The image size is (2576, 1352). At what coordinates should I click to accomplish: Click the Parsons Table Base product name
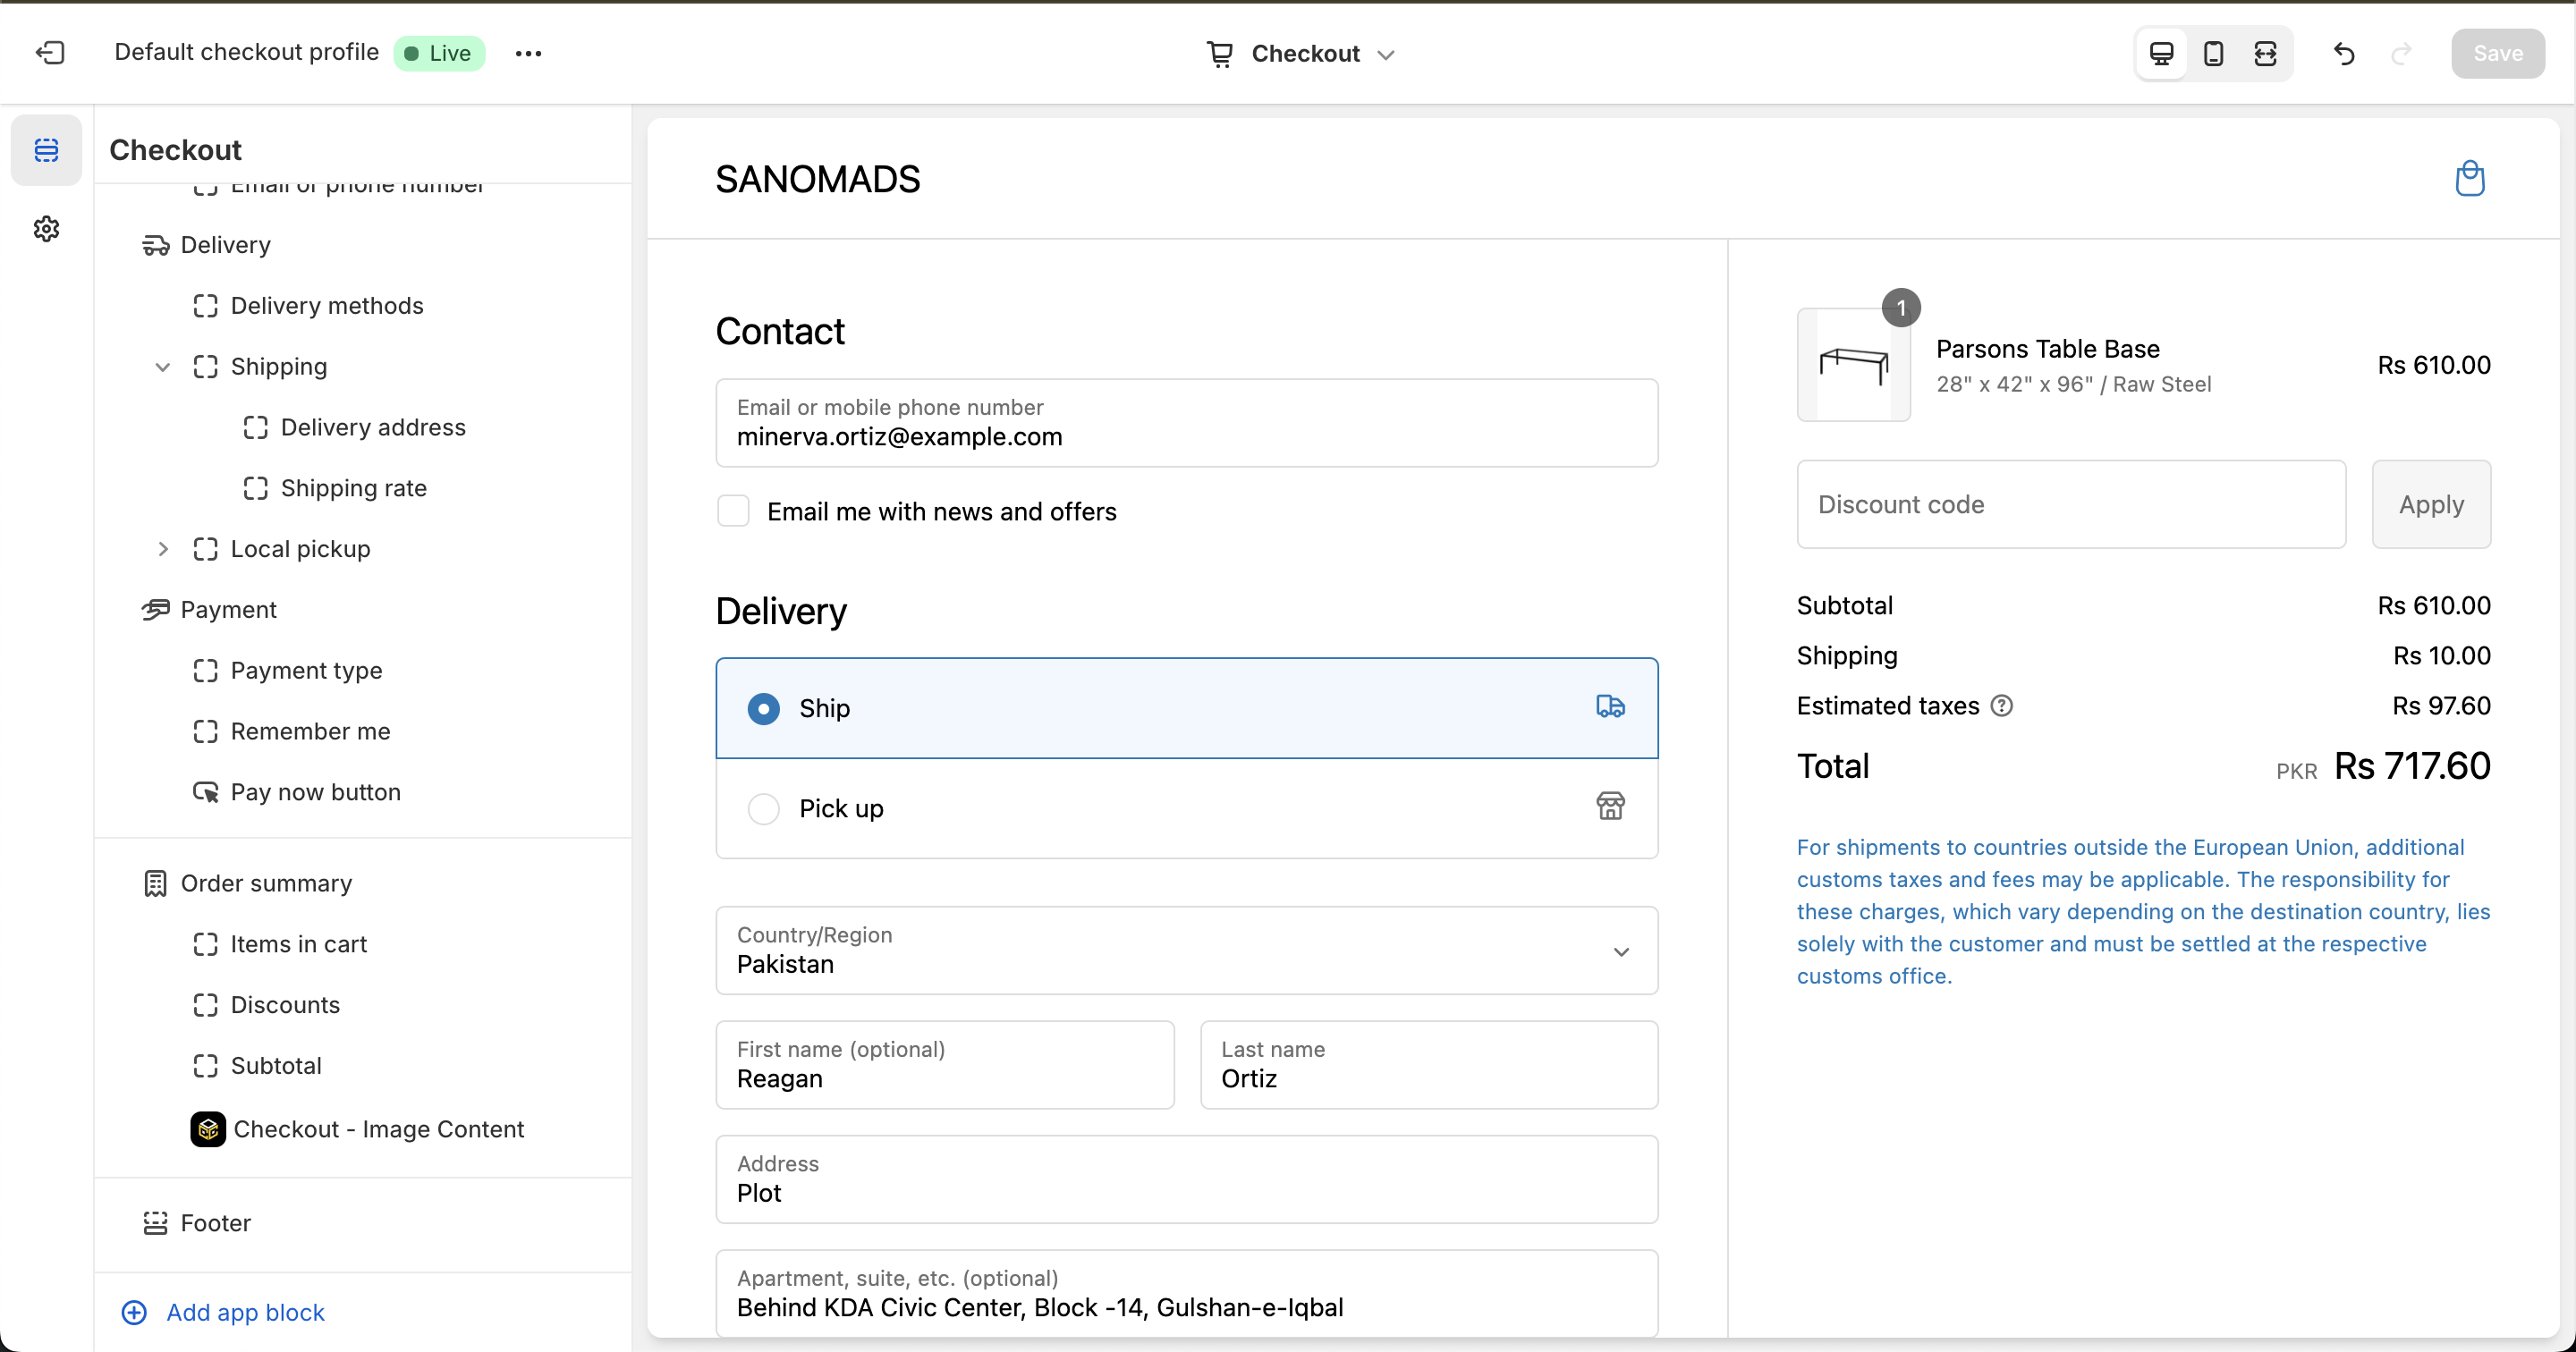[x=2047, y=349]
